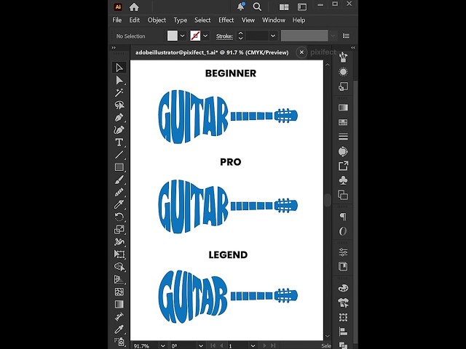Screen dimensions: 466x349
Task: Click the fill color swatch
Action: 173,36
